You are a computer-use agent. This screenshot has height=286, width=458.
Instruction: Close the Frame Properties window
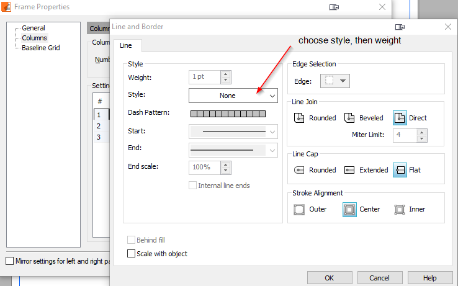pos(382,7)
